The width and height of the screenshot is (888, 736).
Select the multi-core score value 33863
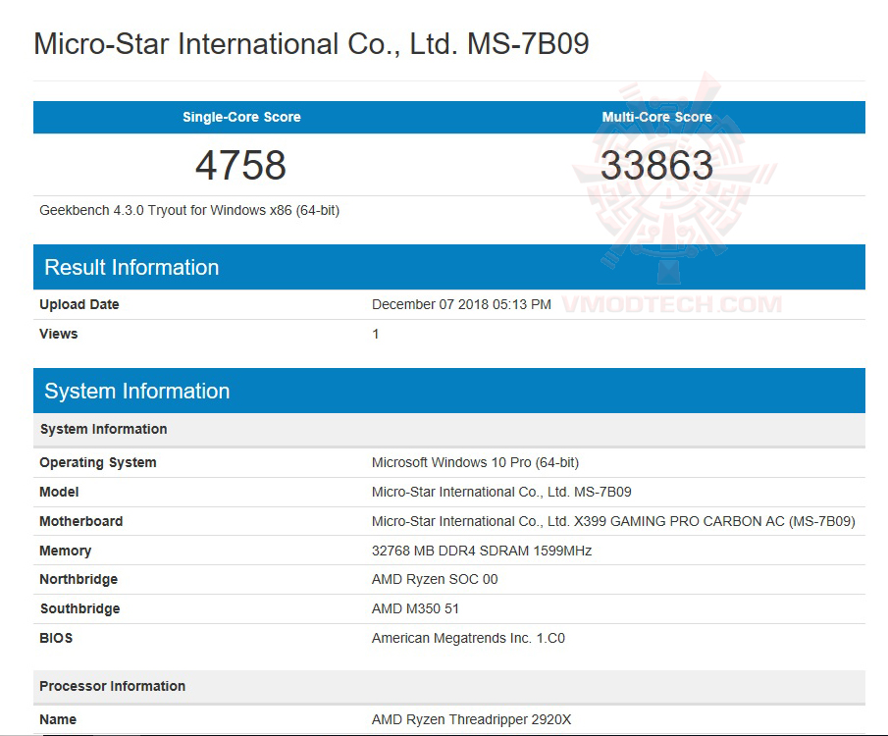657,166
